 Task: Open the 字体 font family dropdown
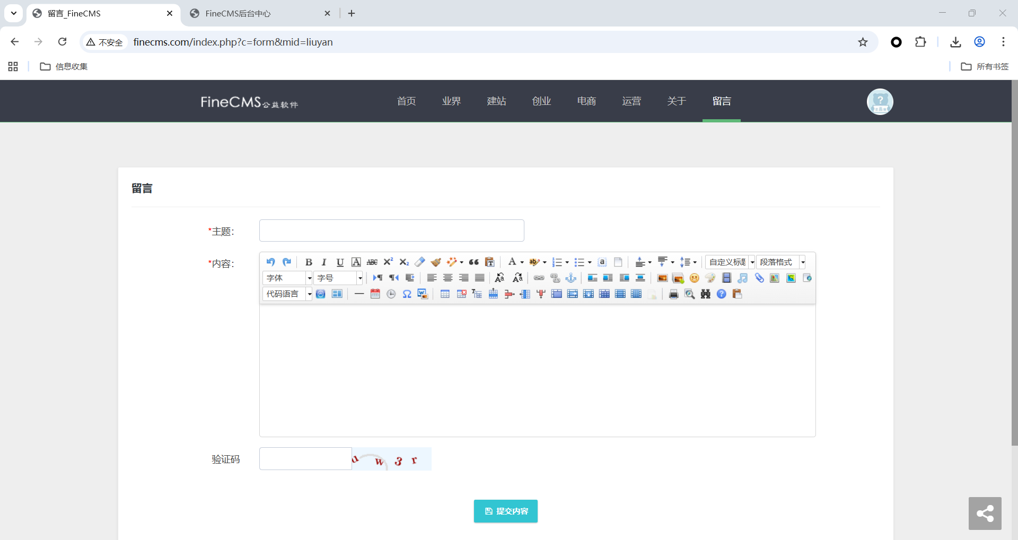[287, 278]
